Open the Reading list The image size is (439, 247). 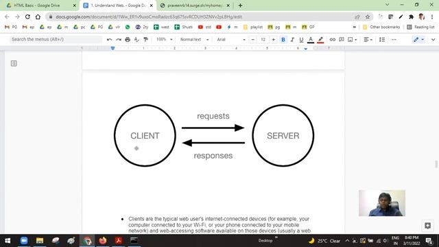pos(420,27)
